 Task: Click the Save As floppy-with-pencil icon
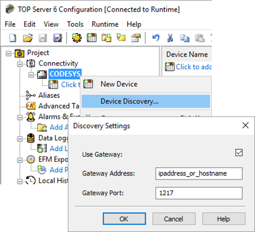pyautogui.click(x=57, y=38)
